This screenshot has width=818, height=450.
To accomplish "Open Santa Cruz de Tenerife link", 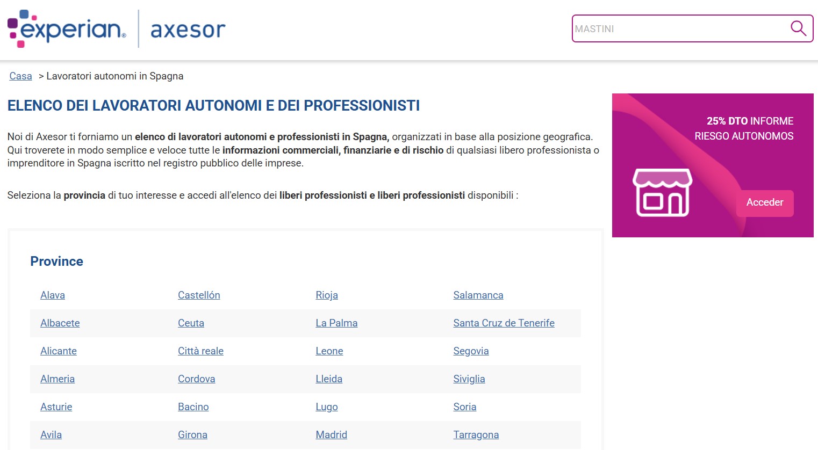I will coord(504,323).
